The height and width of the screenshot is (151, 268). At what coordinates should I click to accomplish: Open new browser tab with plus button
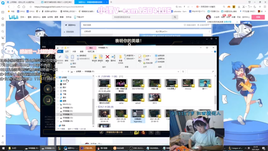click(111, 2)
